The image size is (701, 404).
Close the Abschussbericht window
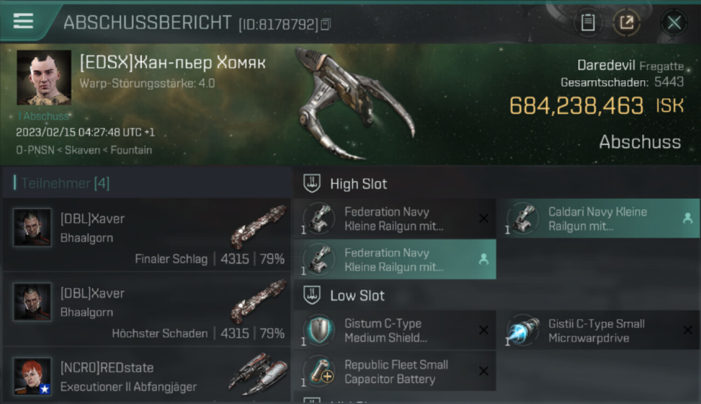coord(674,23)
